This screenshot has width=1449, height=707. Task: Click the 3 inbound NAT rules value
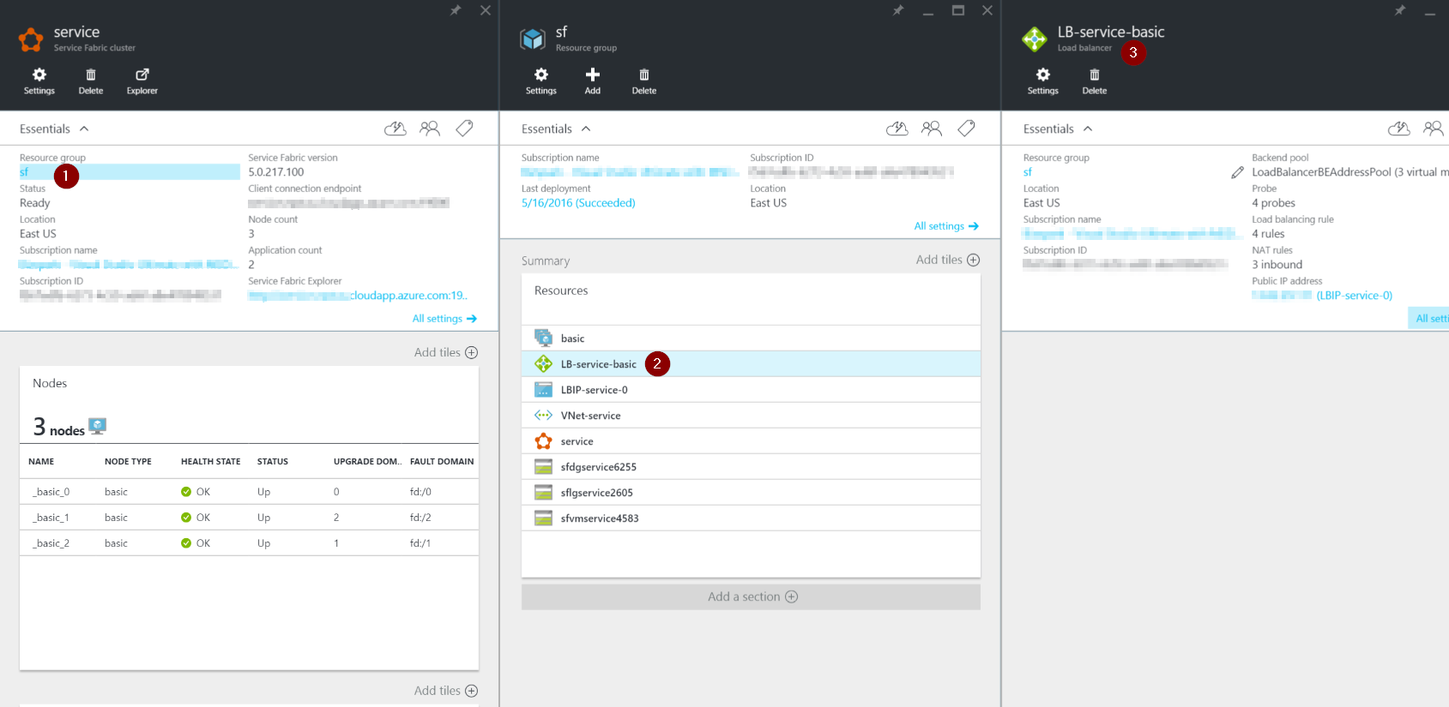coord(1277,265)
